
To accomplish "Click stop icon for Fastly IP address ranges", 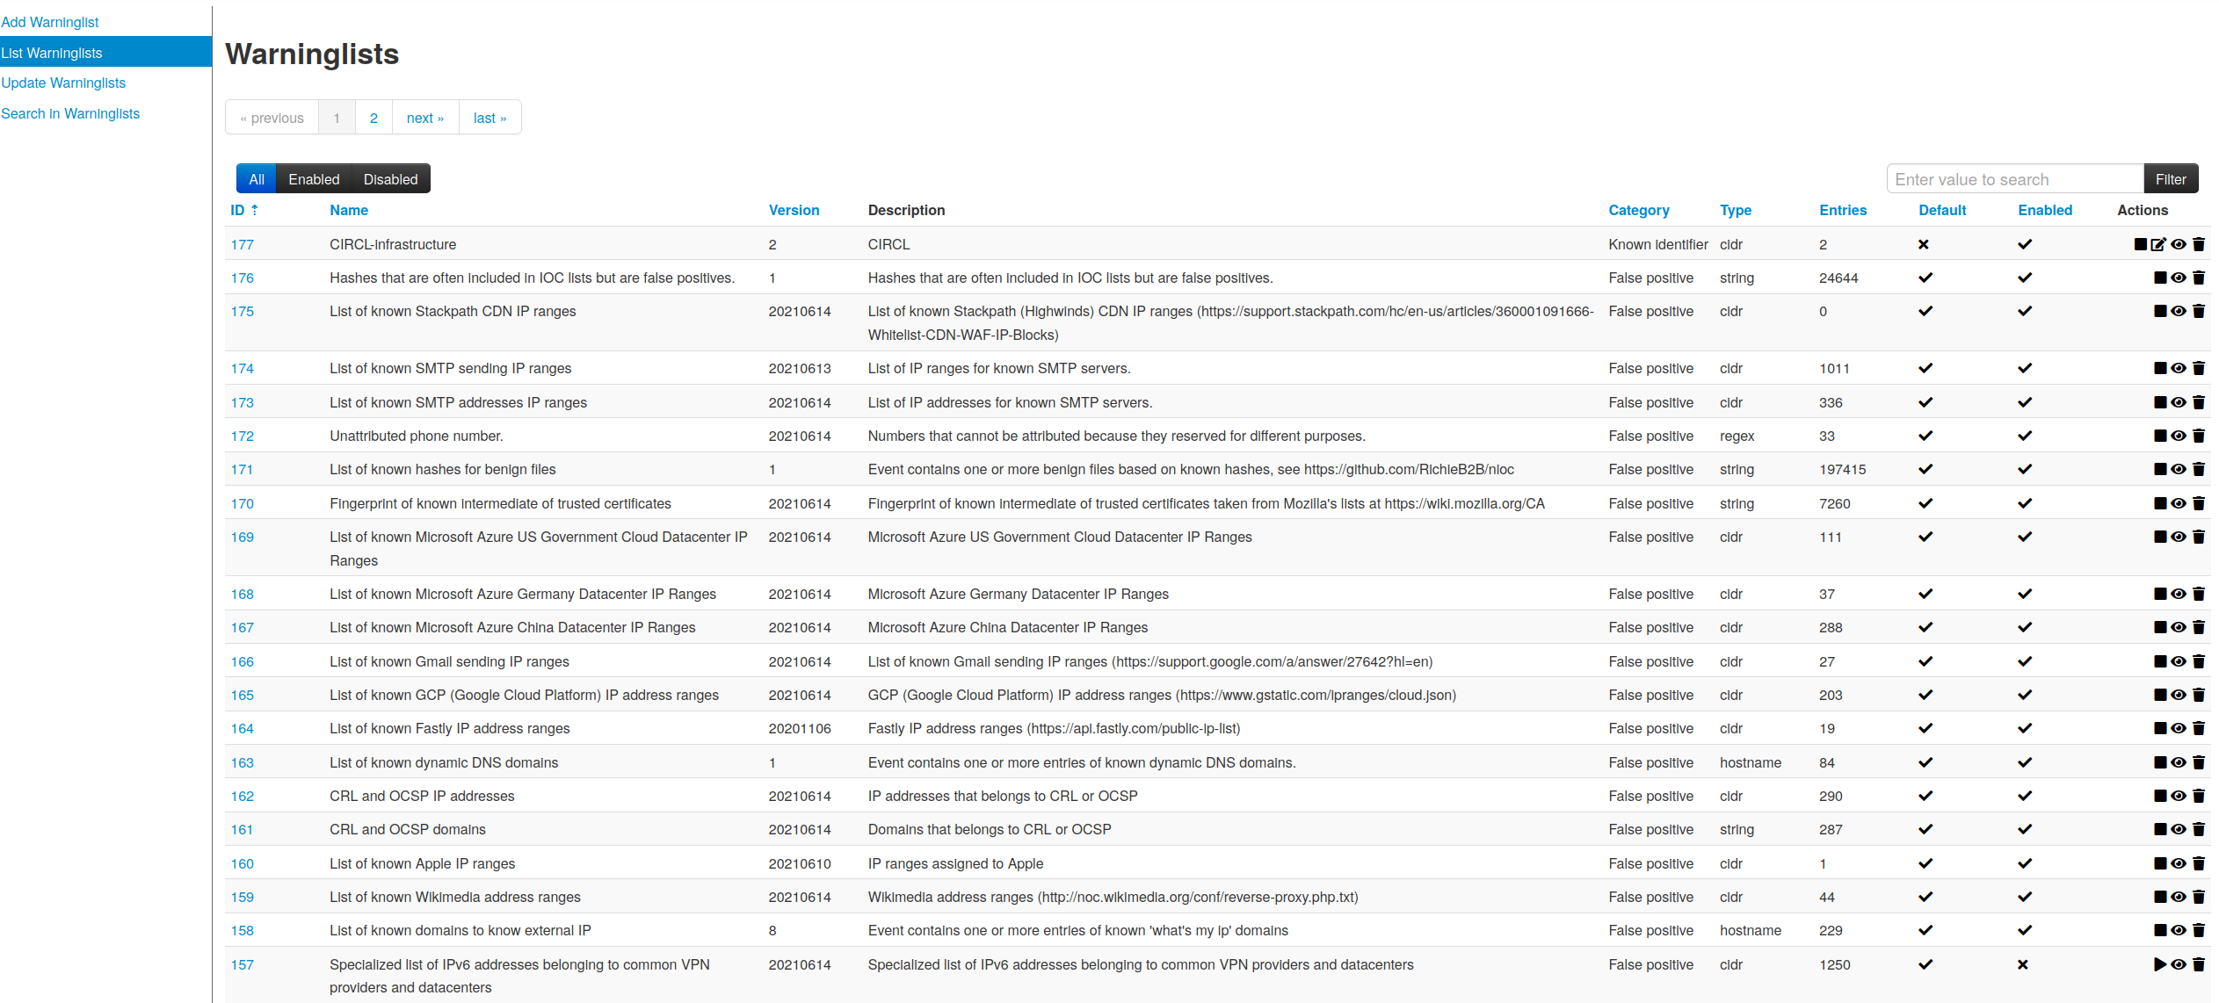I will pyautogui.click(x=2160, y=729).
